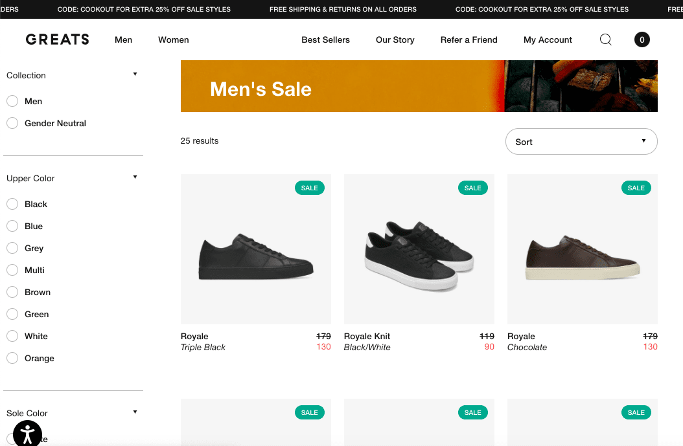
Task: Click the 'Chocolate' colorway text
Action: pyautogui.click(x=527, y=347)
